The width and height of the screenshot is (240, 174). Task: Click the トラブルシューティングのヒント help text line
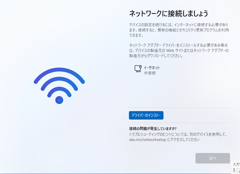click(x=178, y=134)
